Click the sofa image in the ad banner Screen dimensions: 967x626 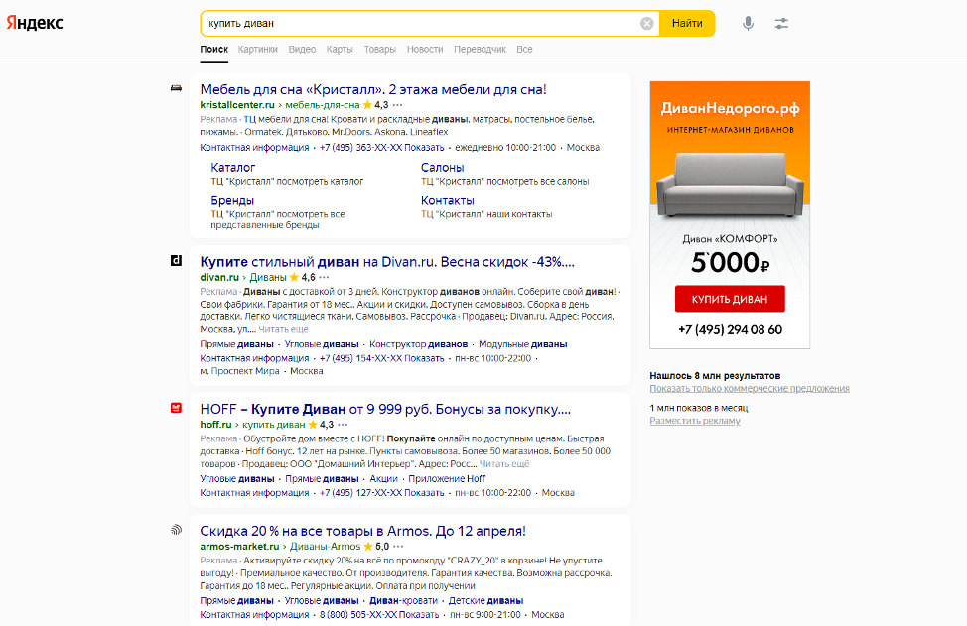pos(730,186)
